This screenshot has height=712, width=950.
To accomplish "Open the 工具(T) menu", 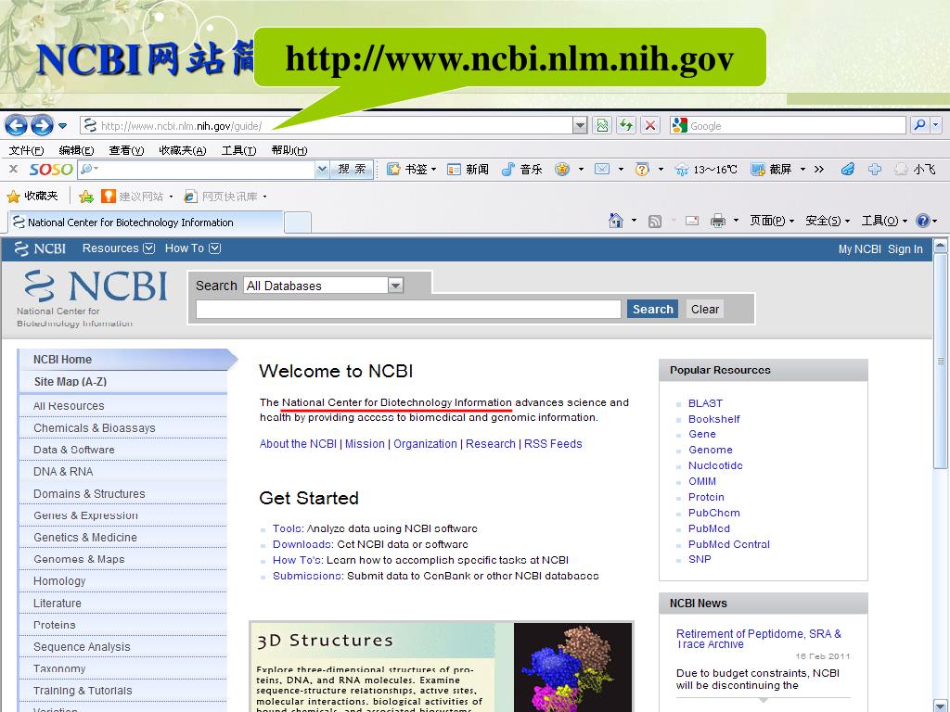I will (238, 150).
